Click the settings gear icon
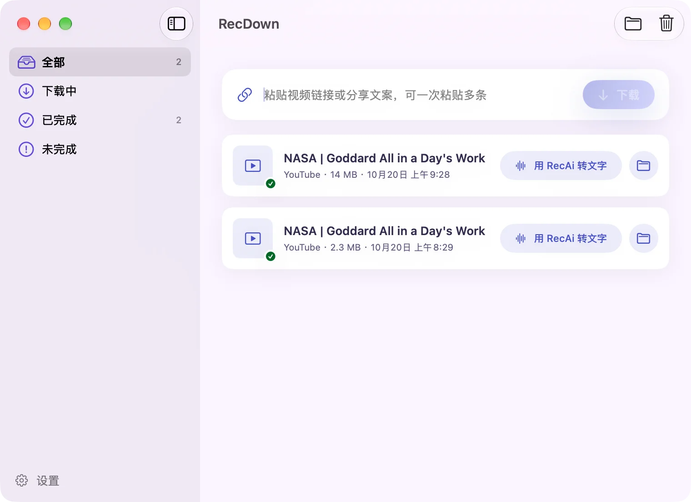Screen dimensions: 691x502 pyautogui.click(x=21, y=481)
